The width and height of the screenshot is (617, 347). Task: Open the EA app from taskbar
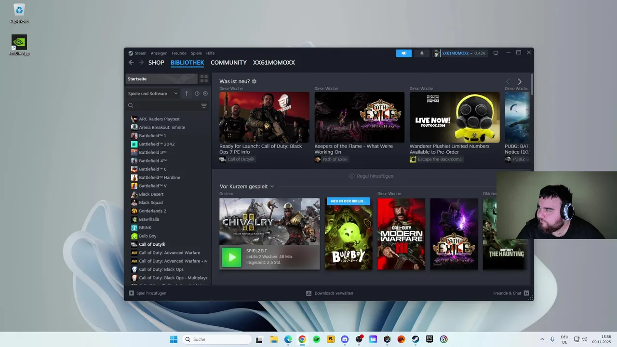click(x=401, y=339)
